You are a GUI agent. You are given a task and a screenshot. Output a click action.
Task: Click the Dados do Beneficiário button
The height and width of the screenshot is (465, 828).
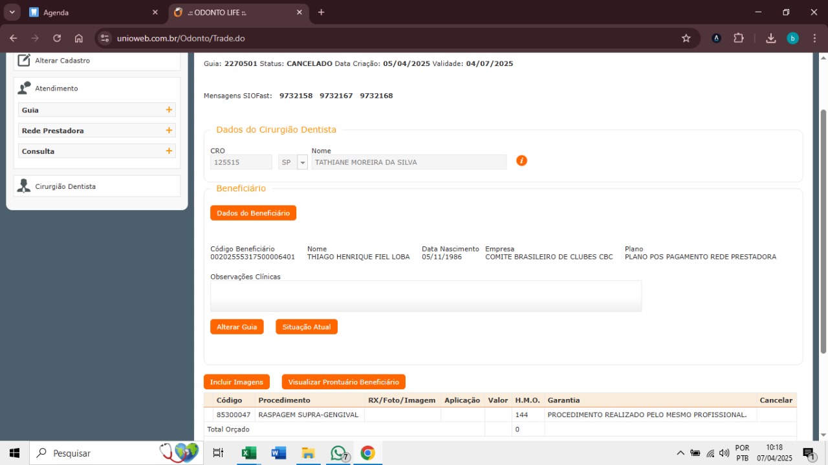point(253,213)
